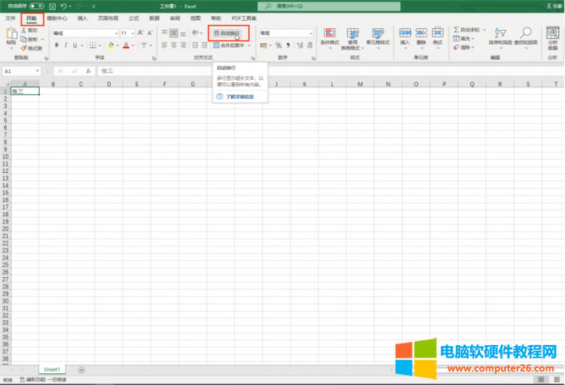
Task: Open the number format dropdown (常规)
Action: click(x=310, y=33)
